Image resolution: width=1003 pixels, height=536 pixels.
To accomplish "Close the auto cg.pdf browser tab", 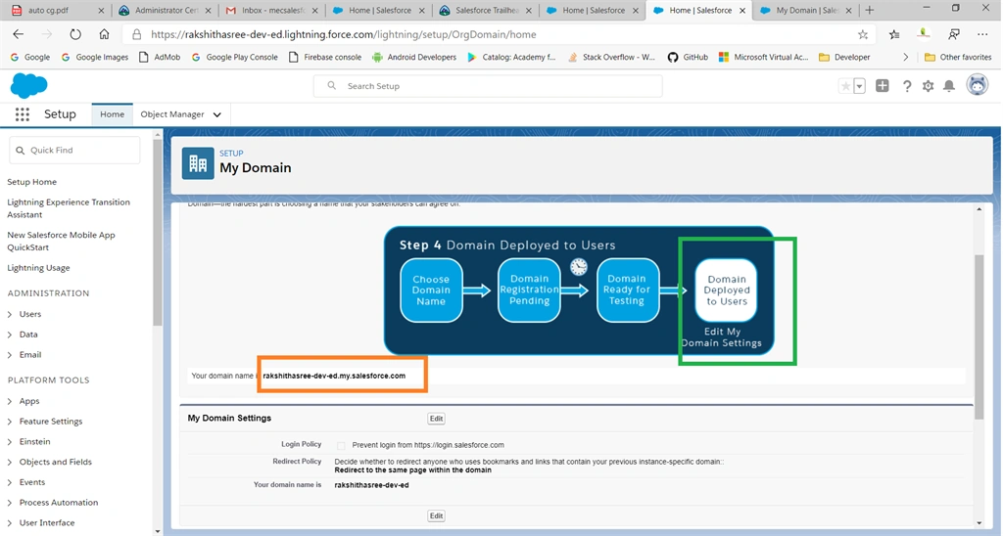I will [101, 10].
